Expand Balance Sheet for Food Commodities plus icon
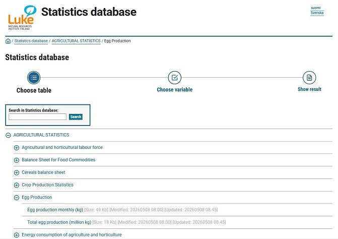This screenshot has width=338, height=239. [x=17, y=160]
